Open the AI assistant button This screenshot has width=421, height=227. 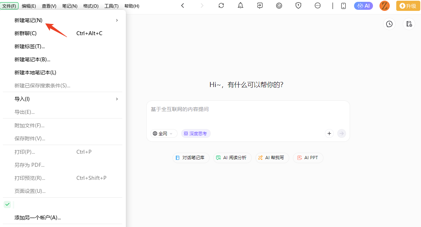tap(363, 6)
